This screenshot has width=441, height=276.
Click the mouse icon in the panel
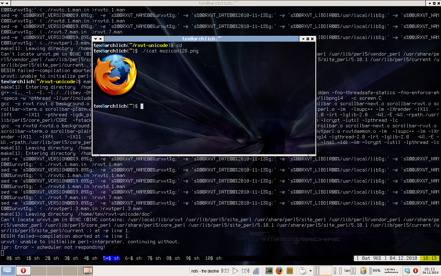tap(303, 271)
